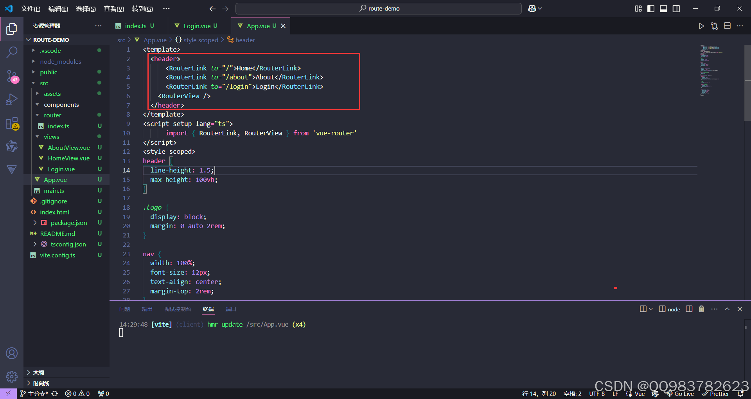
Task: Click errors and warnings count in status bar
Action: coord(77,394)
